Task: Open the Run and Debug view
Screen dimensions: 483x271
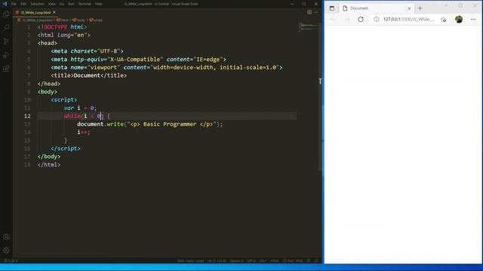Action: click(6, 55)
